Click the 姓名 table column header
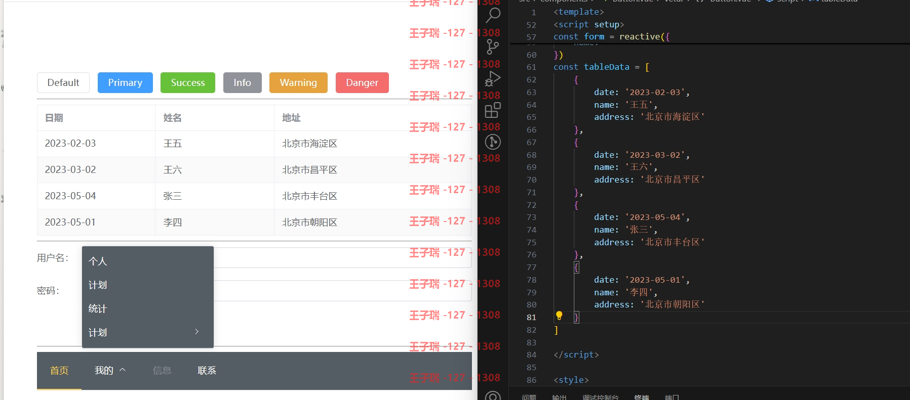This screenshot has height=400, width=910. (215, 118)
